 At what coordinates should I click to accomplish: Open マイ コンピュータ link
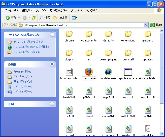23,87
